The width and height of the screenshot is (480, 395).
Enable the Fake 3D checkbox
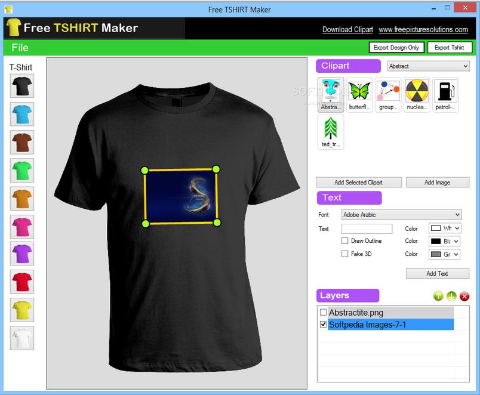[x=344, y=254]
